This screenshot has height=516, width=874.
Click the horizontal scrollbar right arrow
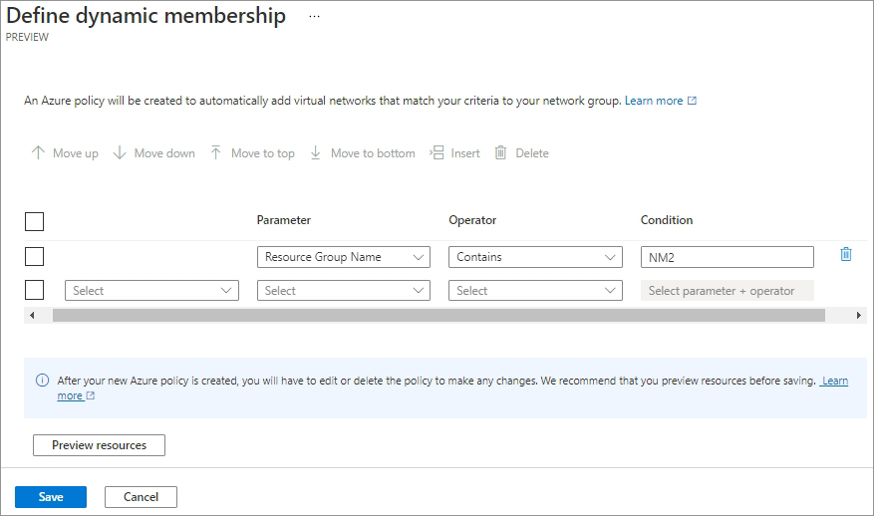[859, 315]
